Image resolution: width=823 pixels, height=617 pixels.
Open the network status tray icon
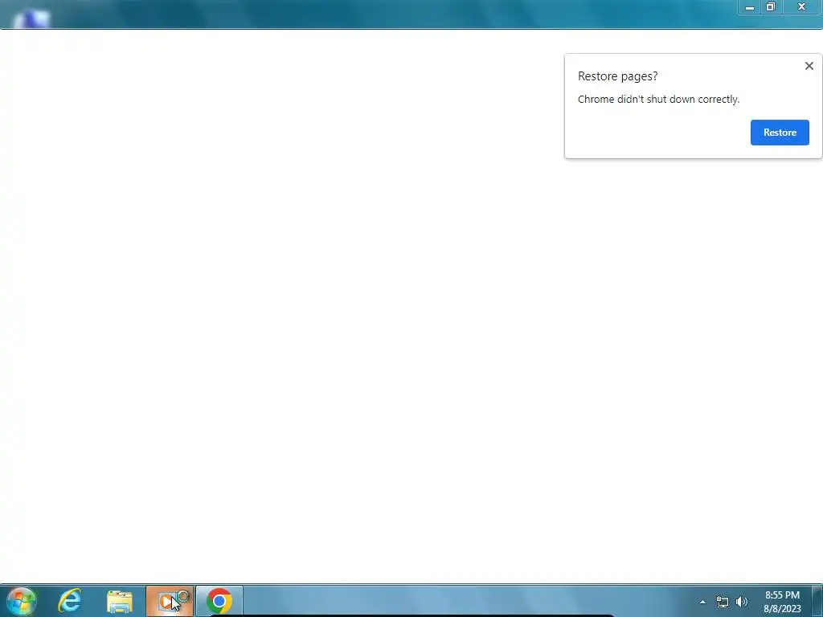click(x=723, y=602)
